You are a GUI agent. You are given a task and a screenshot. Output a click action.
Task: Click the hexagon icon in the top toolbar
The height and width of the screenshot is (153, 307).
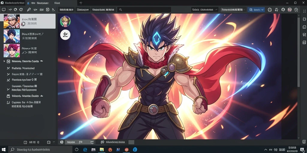(x=283, y=10)
